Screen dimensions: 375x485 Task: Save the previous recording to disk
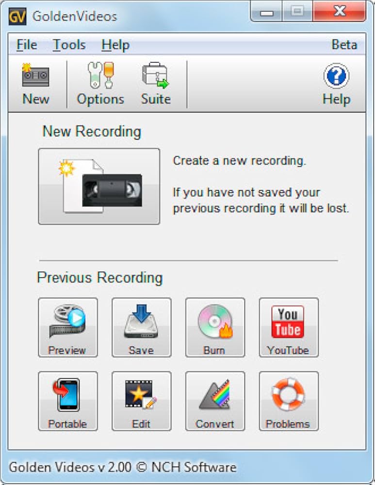(141, 327)
